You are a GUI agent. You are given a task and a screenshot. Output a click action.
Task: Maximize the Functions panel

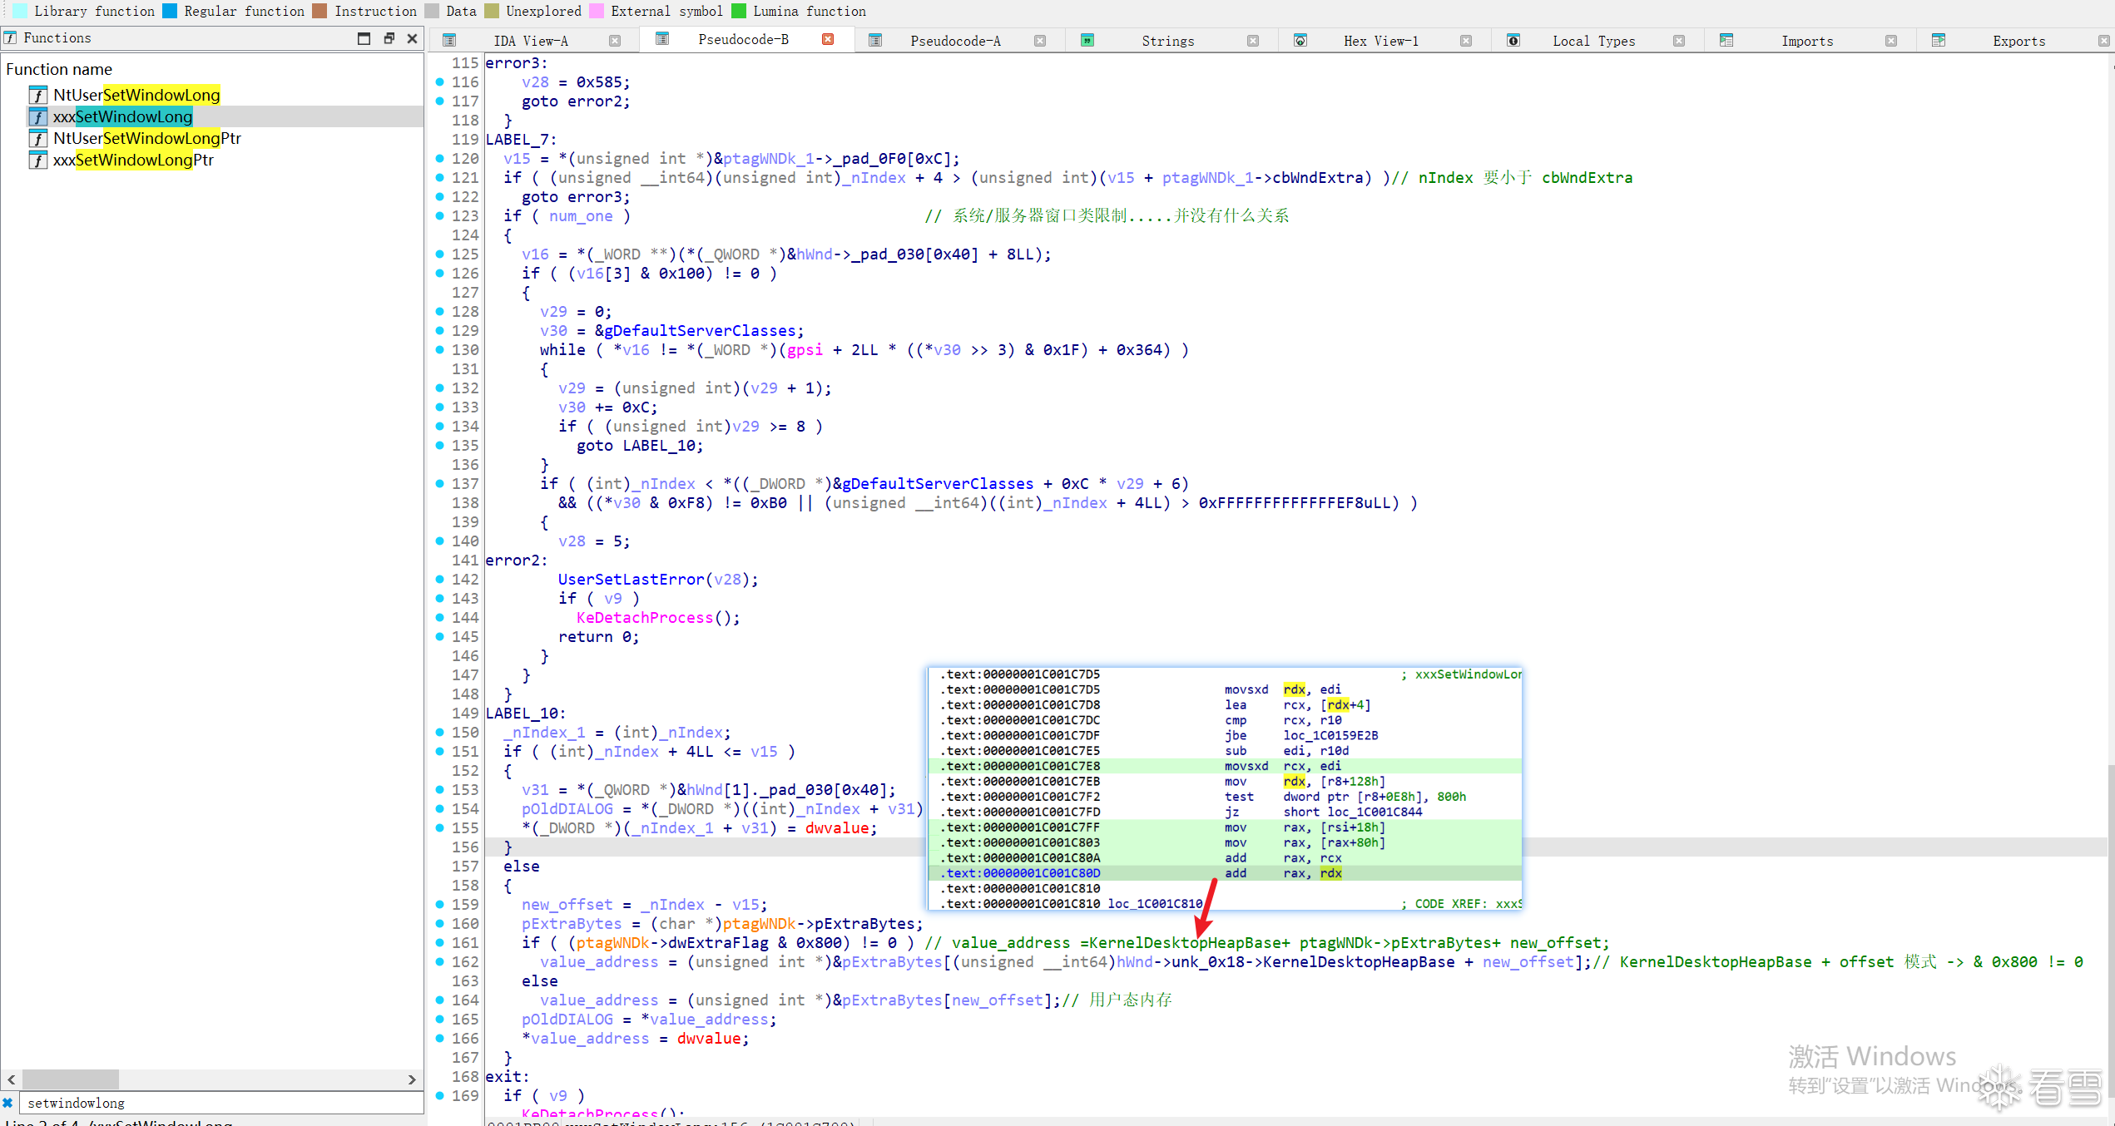[364, 38]
